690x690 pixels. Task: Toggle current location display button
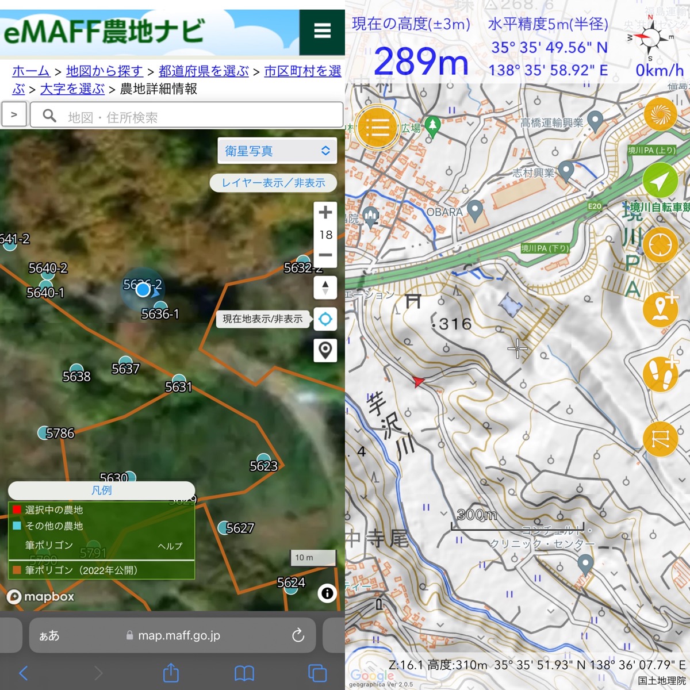tap(325, 319)
